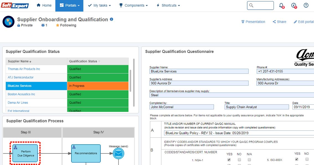314x165 pixels.
Task: Check N/A for NQA-1
Action: pyautogui.click(x=249, y=160)
